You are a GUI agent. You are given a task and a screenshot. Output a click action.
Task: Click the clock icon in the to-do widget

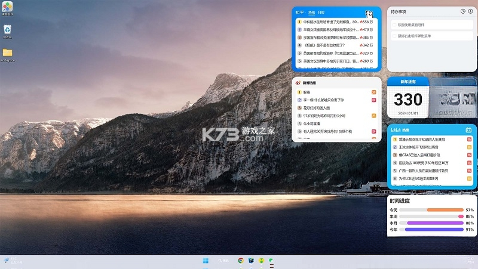pos(462,11)
